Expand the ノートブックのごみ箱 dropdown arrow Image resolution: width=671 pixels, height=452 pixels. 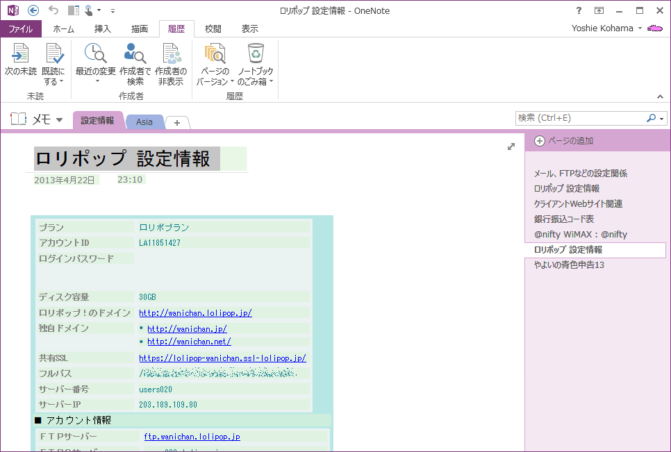272,82
